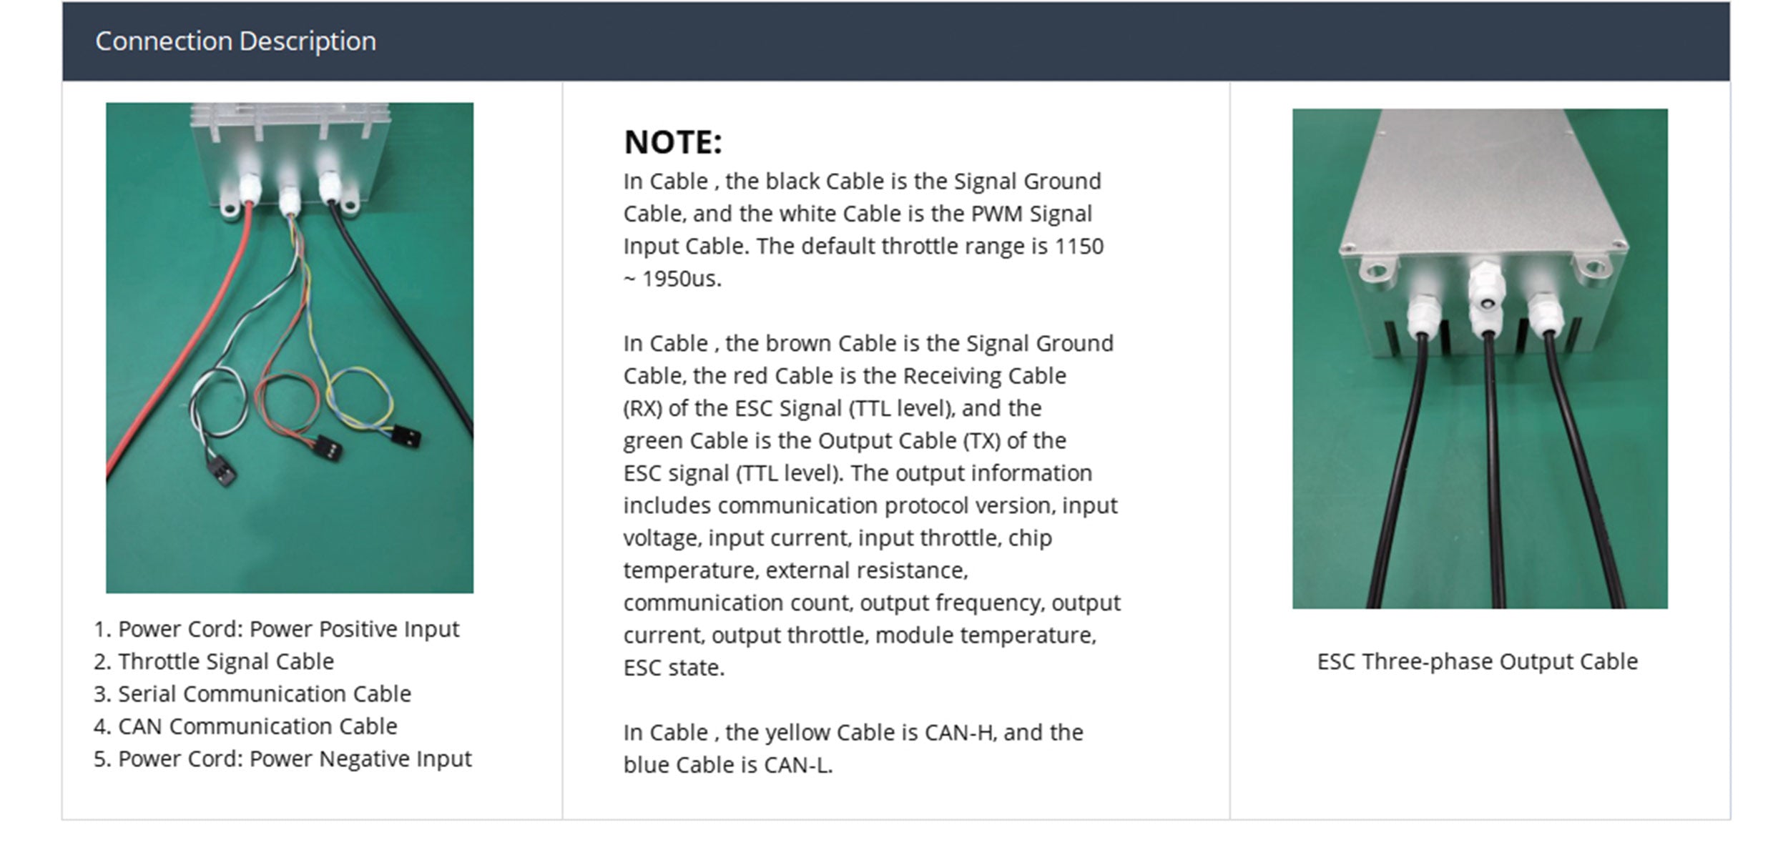
Task: Click the ESC state text ending the paragraph
Action: [x=673, y=668]
